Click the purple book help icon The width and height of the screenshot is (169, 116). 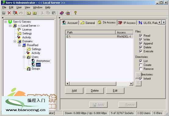click(x=62, y=13)
